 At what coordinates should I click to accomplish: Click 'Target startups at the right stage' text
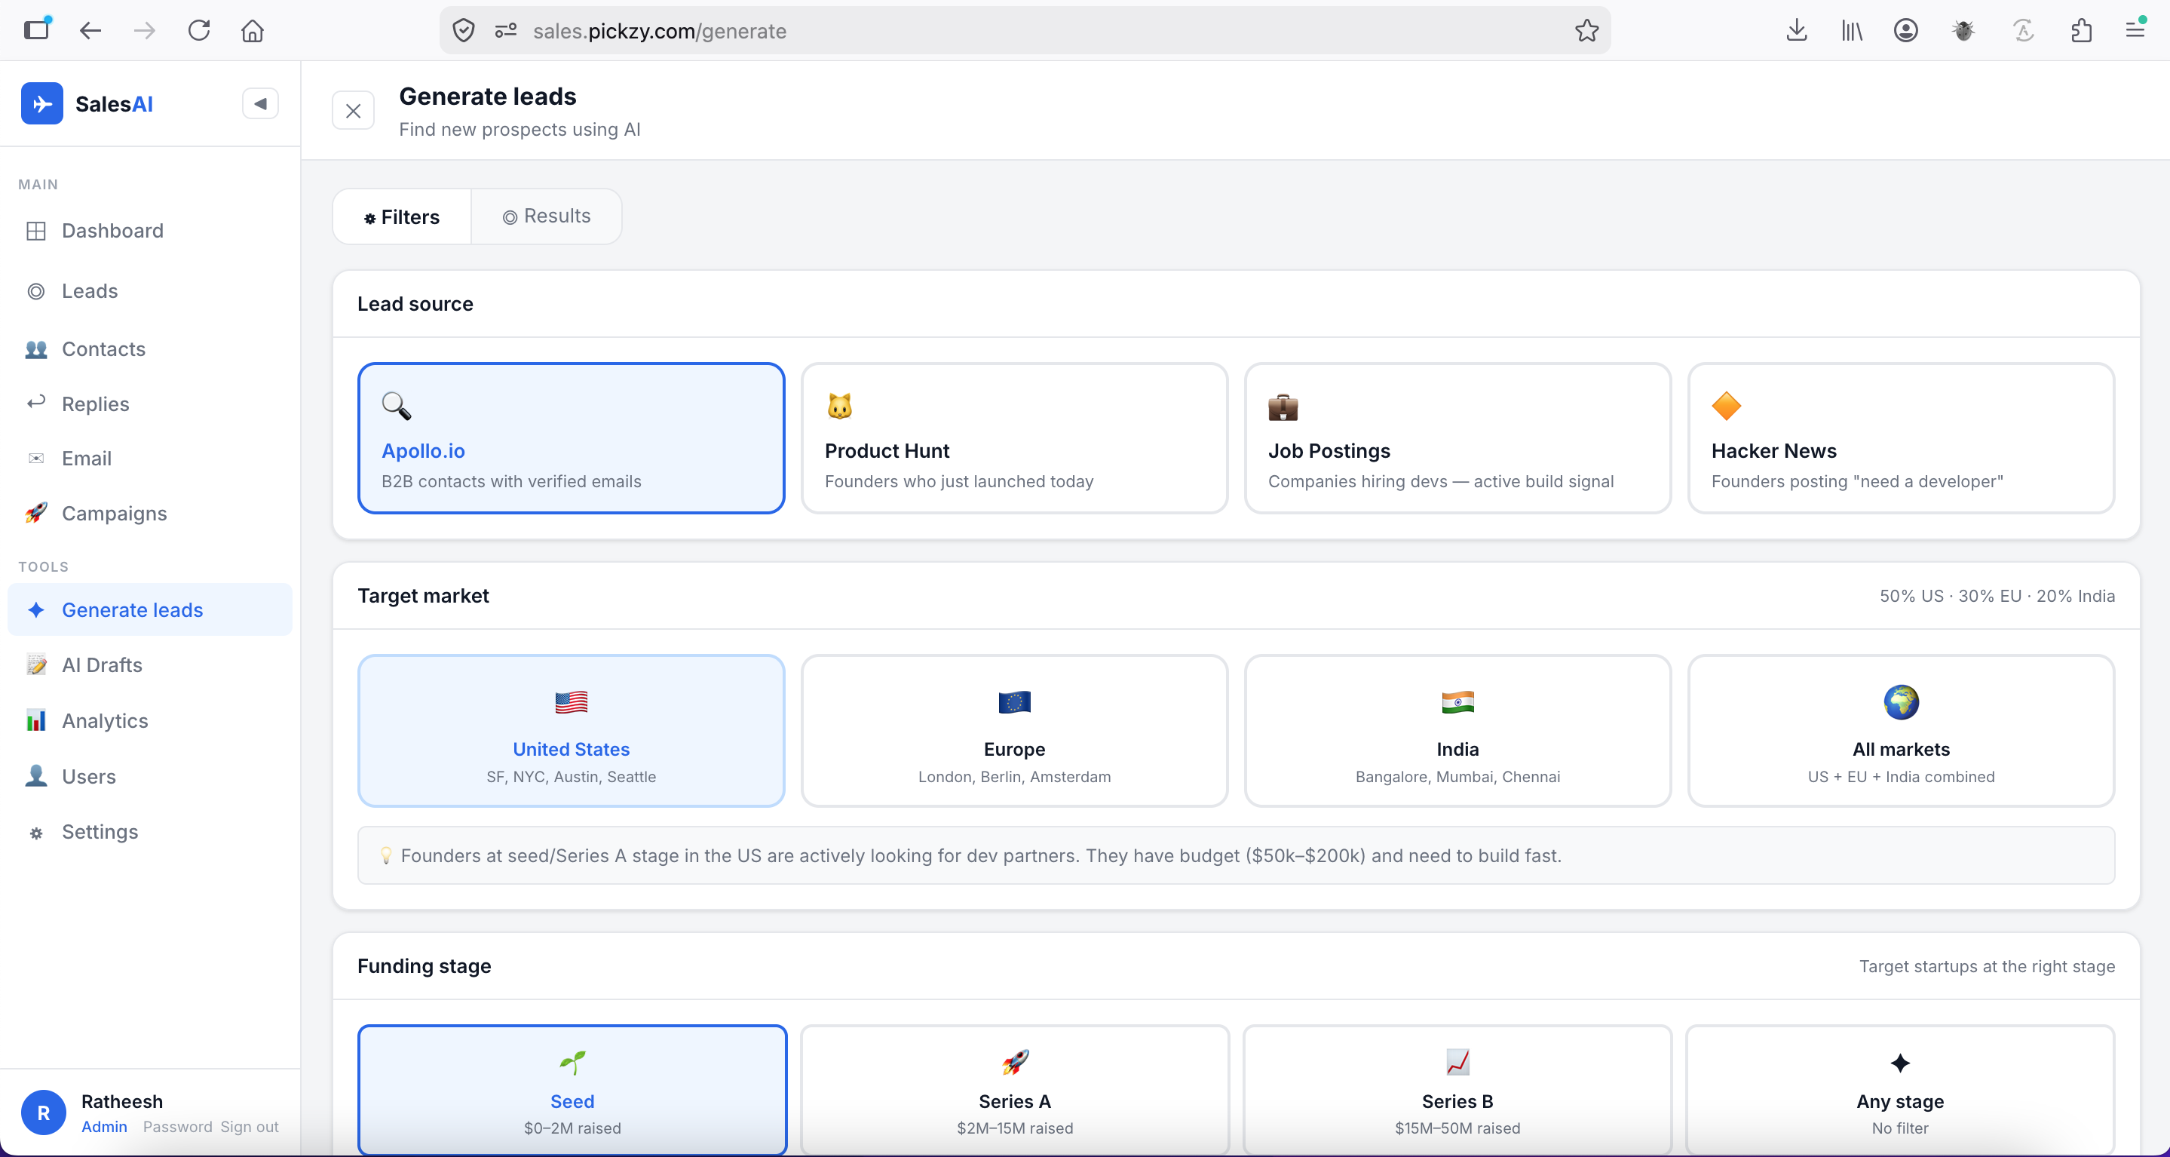pos(1988,966)
